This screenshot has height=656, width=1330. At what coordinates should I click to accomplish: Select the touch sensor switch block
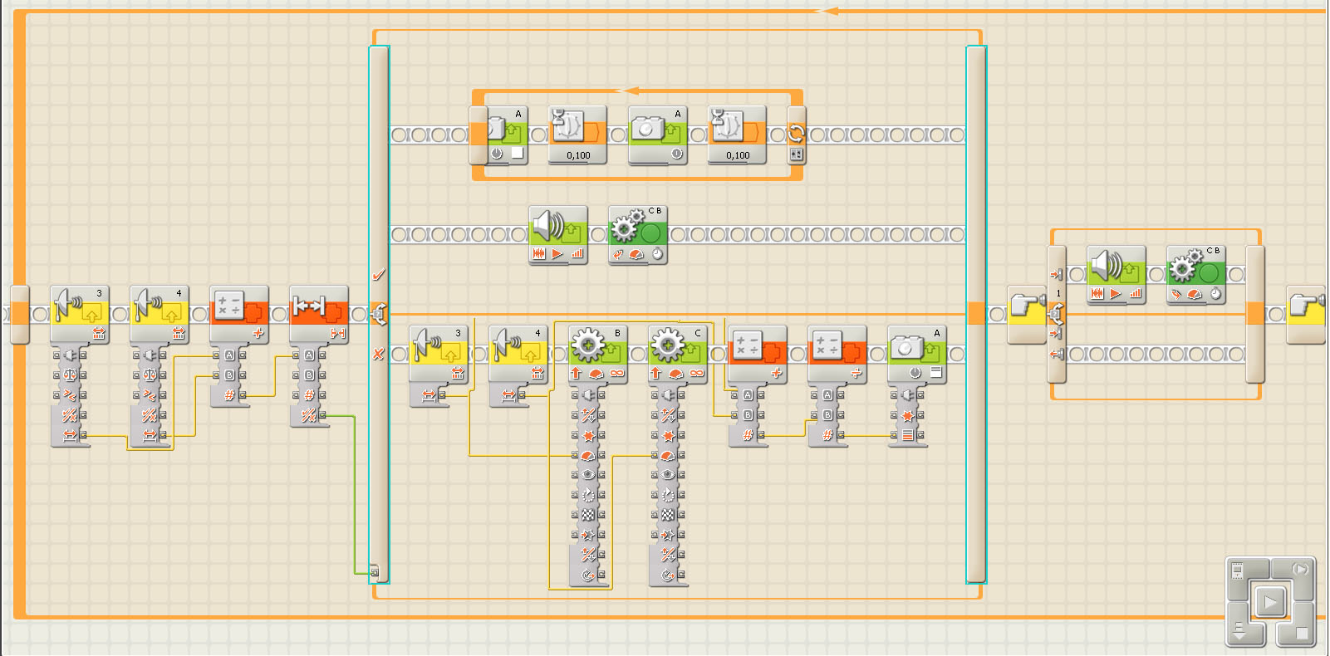(1027, 314)
